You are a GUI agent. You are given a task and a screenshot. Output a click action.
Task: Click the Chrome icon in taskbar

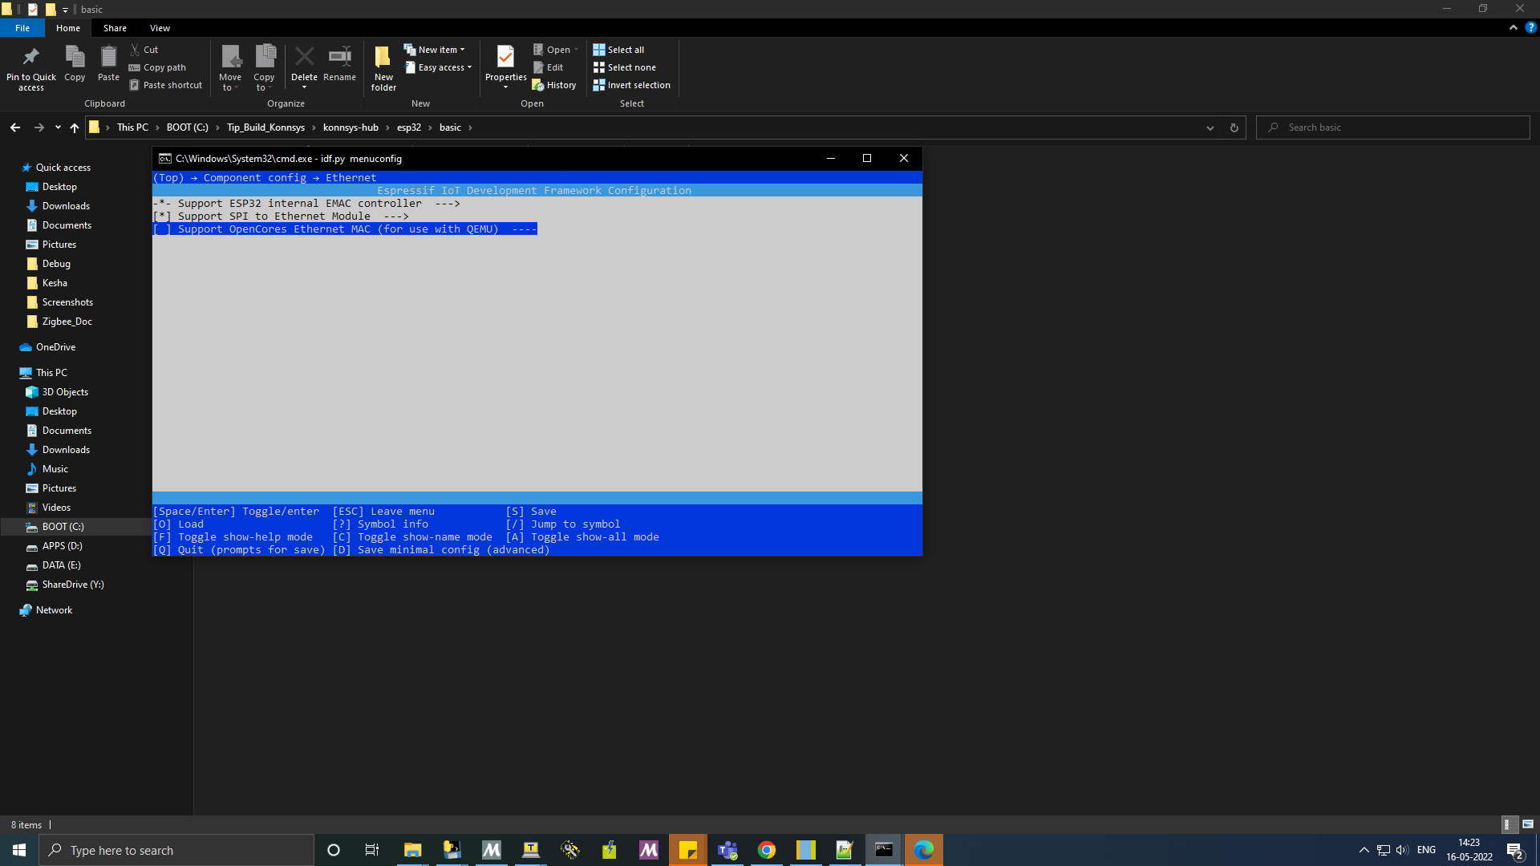[x=766, y=850]
